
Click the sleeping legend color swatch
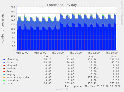(4, 60)
